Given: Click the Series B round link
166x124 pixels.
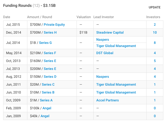Looking at the screenshot, I should coord(48,92).
